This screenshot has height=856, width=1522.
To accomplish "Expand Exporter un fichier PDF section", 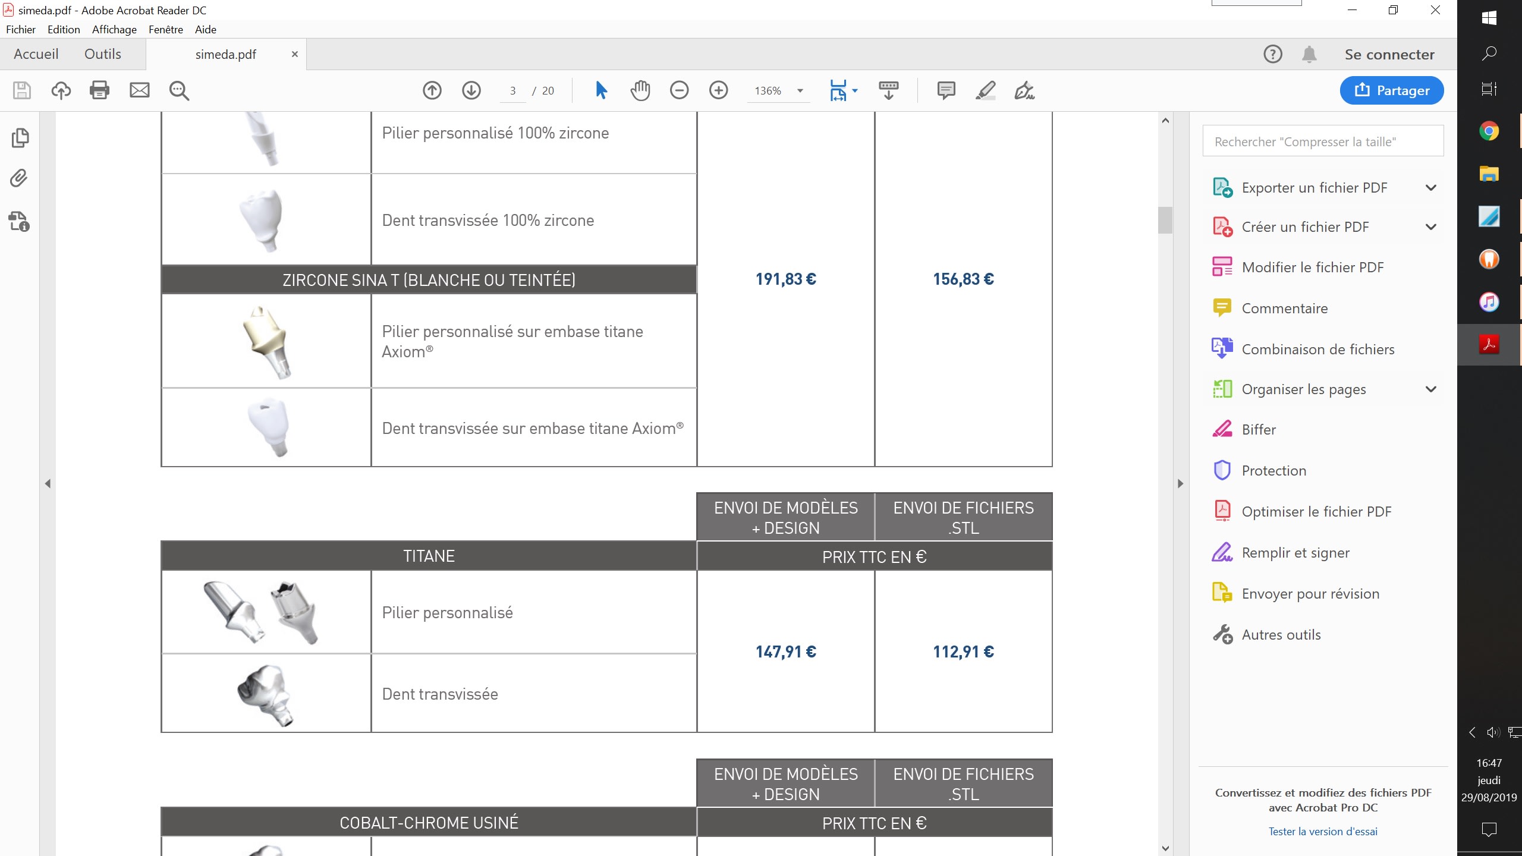I will tap(1430, 188).
